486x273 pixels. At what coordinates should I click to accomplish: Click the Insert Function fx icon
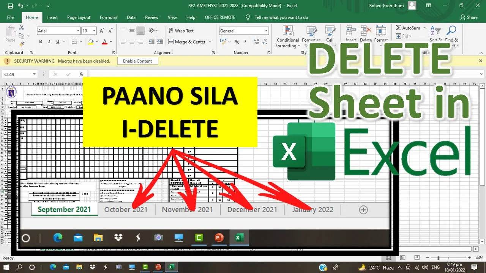[81, 74]
